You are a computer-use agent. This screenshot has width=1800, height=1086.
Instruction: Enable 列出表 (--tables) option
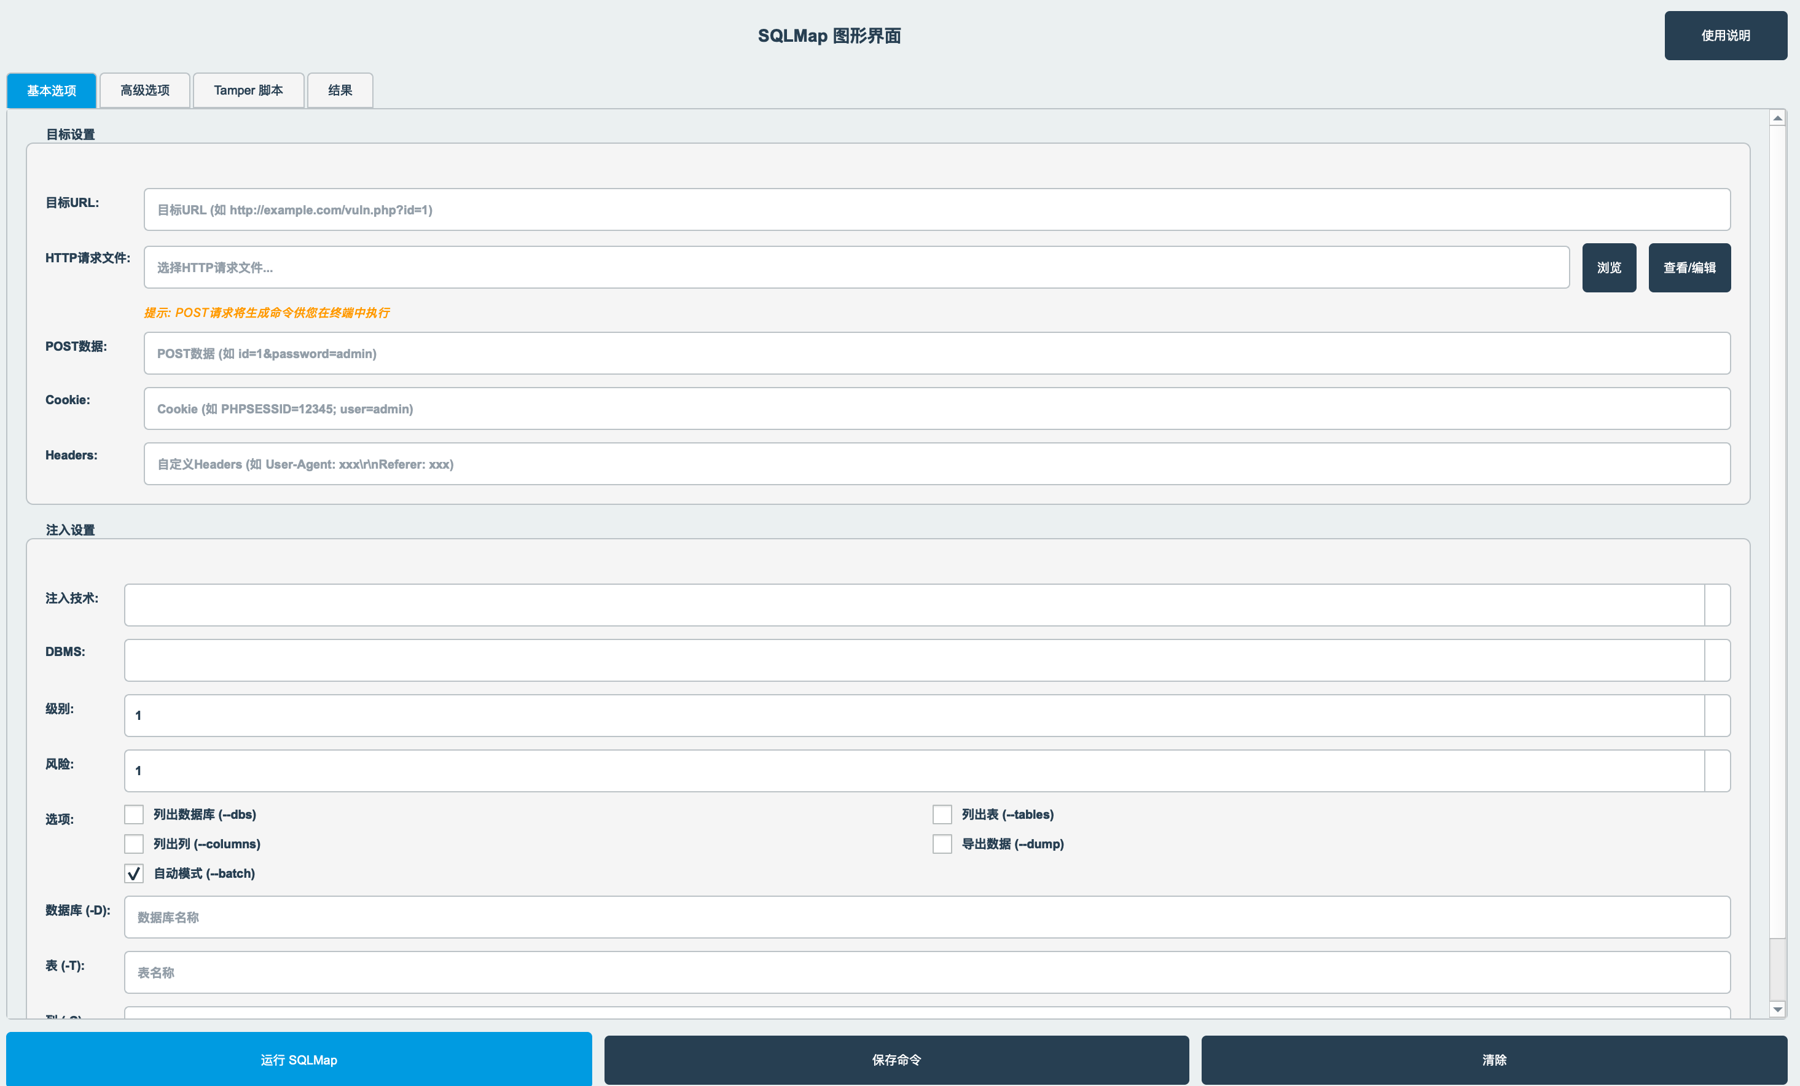tap(942, 814)
